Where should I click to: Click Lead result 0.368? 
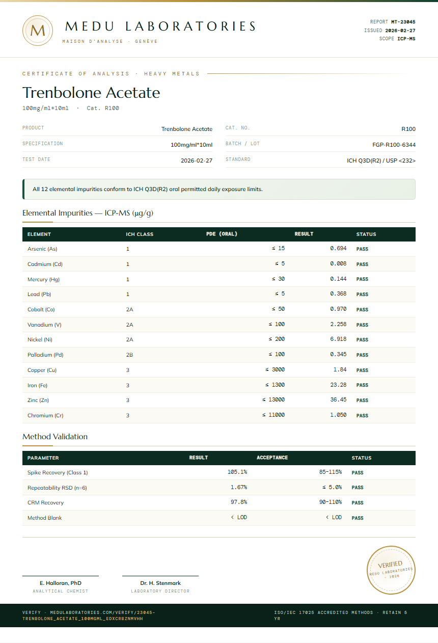coord(338,294)
